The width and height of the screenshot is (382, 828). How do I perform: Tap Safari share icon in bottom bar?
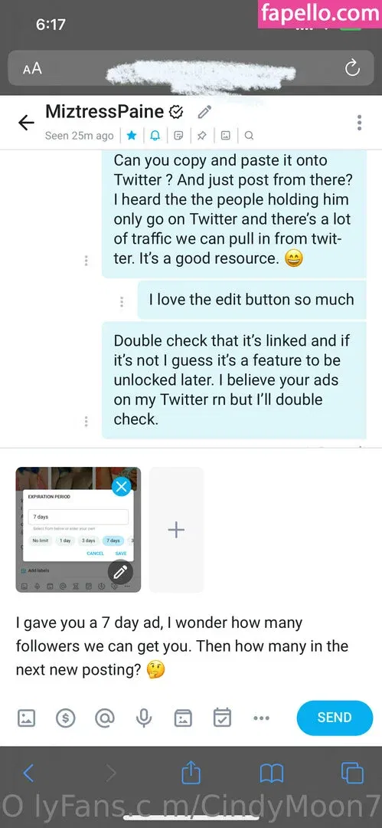[x=191, y=773]
